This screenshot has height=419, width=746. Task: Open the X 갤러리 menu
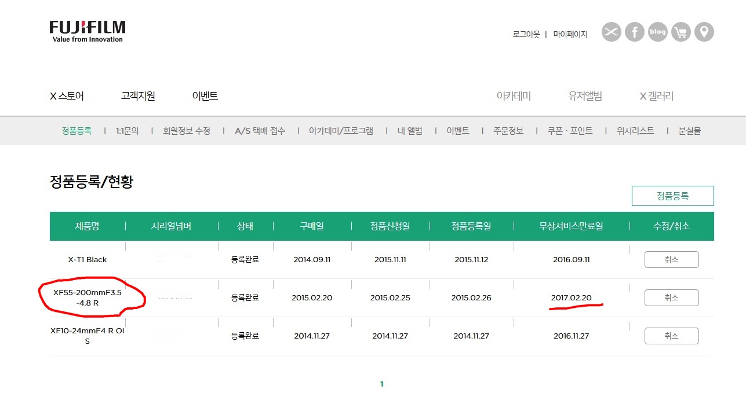pos(656,96)
